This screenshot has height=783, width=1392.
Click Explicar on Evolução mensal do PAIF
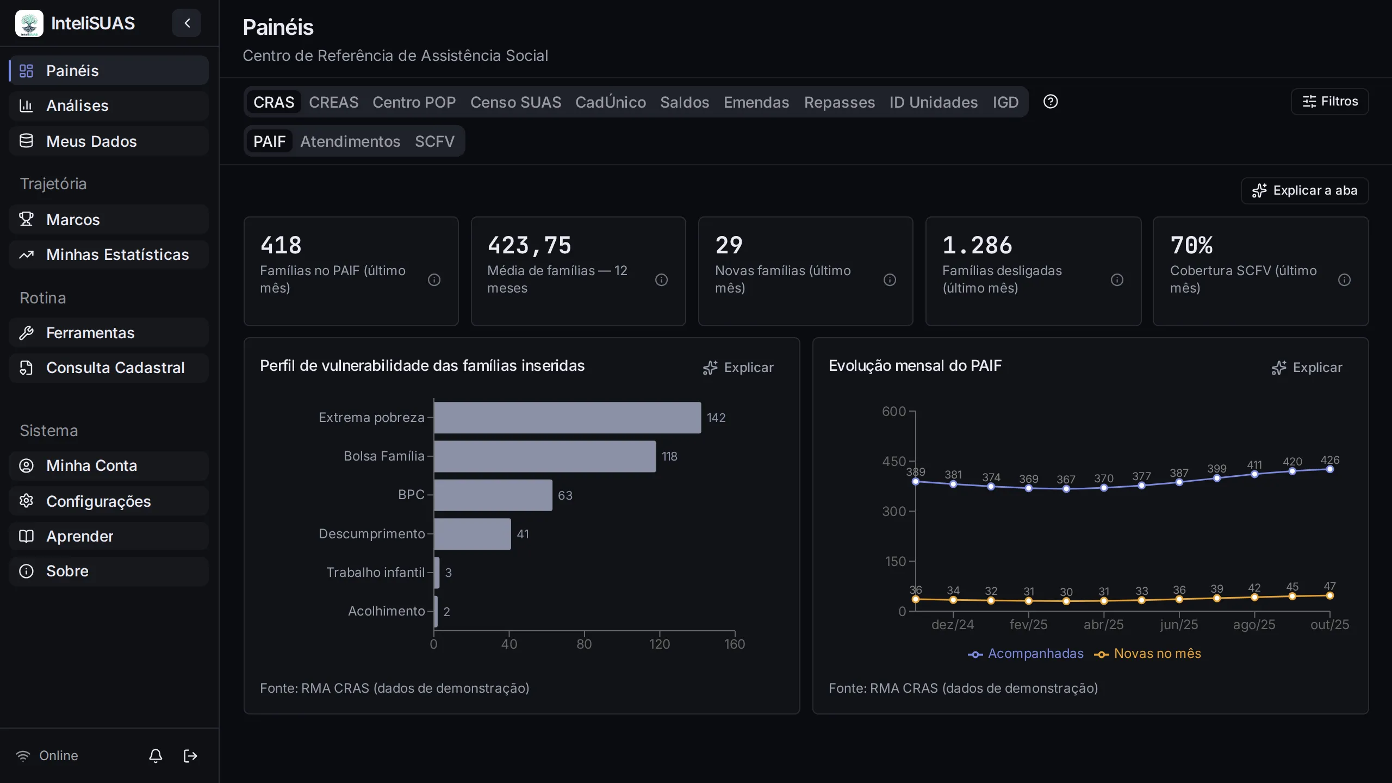[1307, 368]
